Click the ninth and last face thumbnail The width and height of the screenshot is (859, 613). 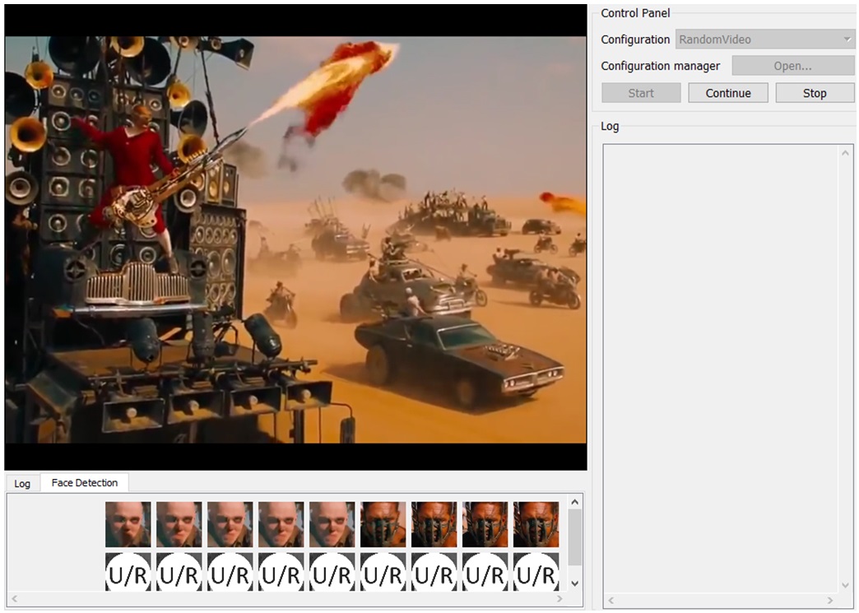(536, 524)
